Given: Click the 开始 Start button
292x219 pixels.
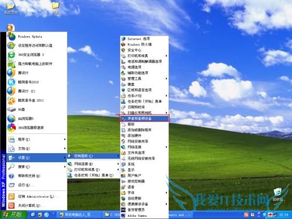Looking at the screenshot, I should [x=13, y=215].
